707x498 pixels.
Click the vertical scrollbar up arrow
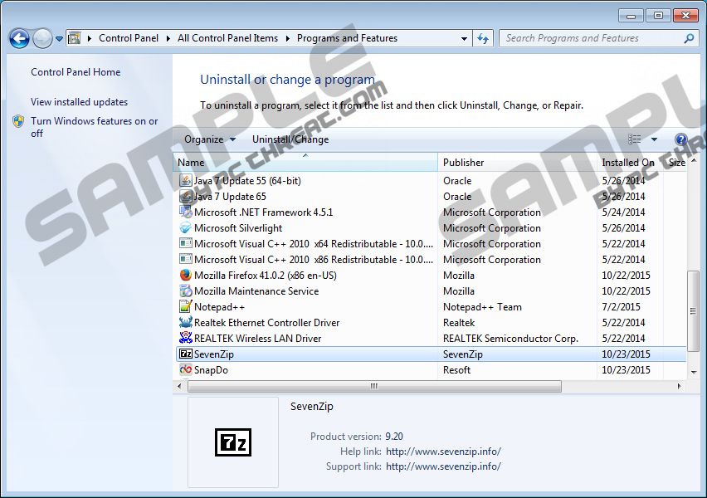(x=694, y=160)
